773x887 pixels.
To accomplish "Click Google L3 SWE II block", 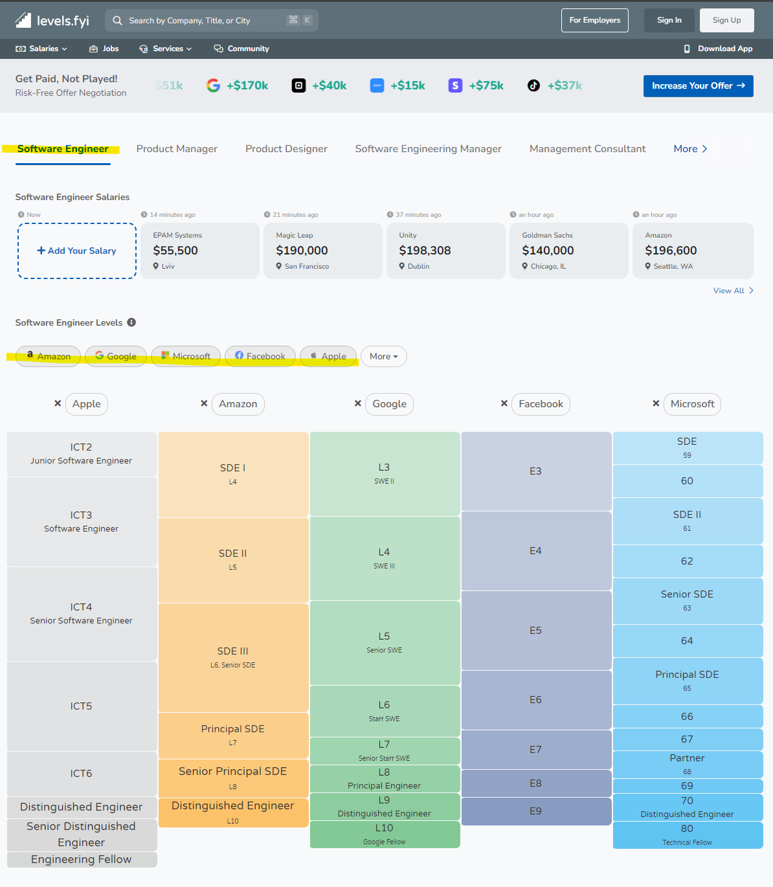I will coord(385,474).
